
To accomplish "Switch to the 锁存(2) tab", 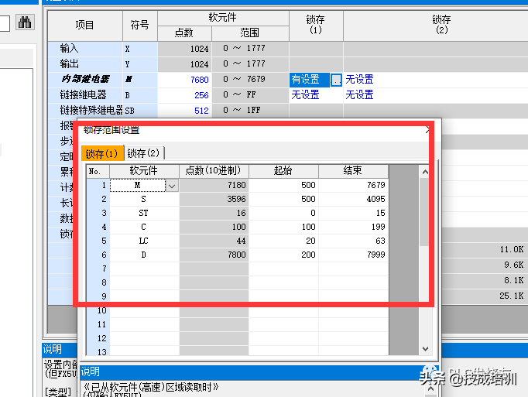I will click(x=143, y=153).
